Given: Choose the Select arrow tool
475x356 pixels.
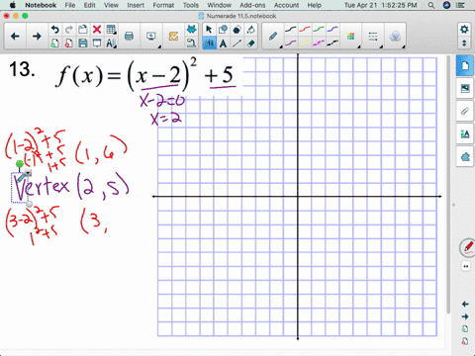Looking at the screenshot, I should [x=209, y=30].
